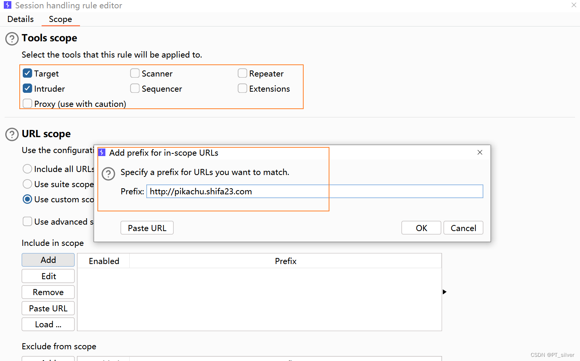Close the Session handling rule editor

pyautogui.click(x=574, y=5)
